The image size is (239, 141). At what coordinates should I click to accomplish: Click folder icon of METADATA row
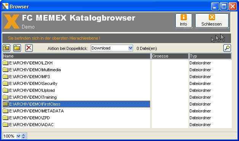click(x=5, y=111)
